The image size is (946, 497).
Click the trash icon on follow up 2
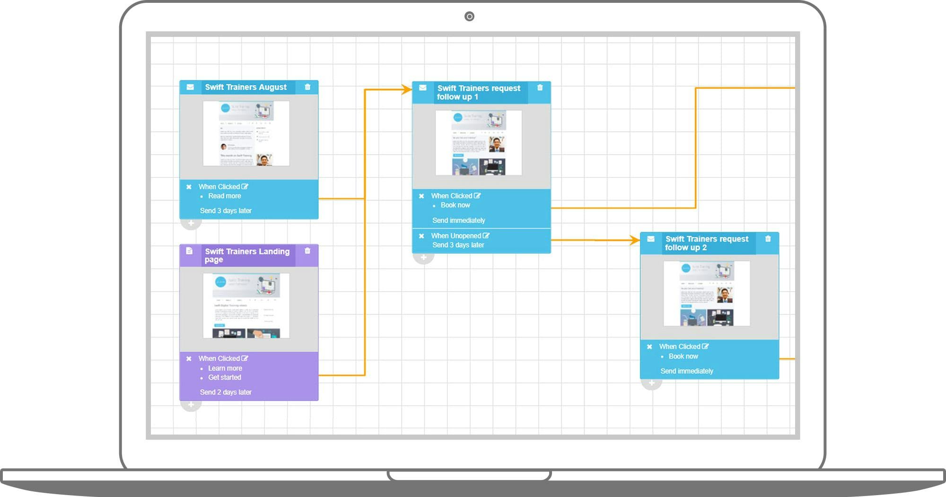[x=768, y=239]
